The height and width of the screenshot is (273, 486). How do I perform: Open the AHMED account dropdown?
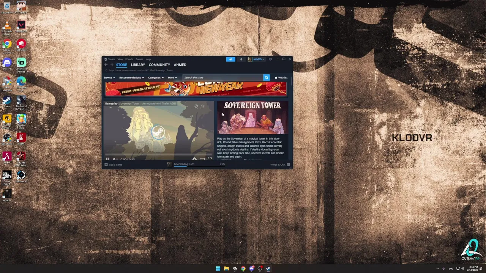pyautogui.click(x=256, y=59)
